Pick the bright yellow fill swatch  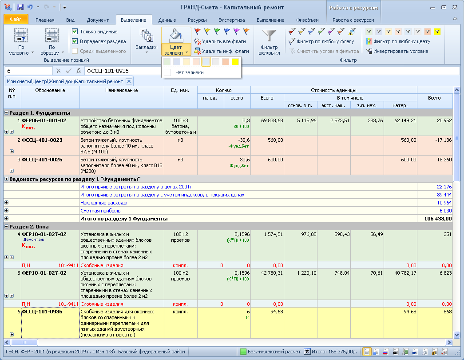235,62
